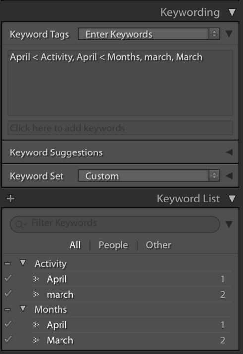Uncheck March keyword under Months
This screenshot has height=354, width=243.
click(x=8, y=339)
